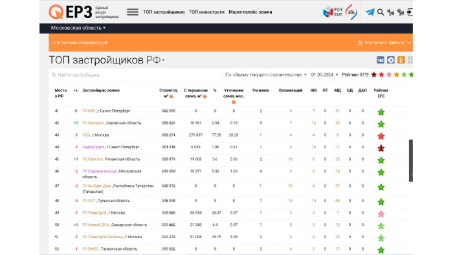453x255 pixels.
Task: Click info icon beside Строится, м²
Action: pyautogui.click(x=171, y=96)
